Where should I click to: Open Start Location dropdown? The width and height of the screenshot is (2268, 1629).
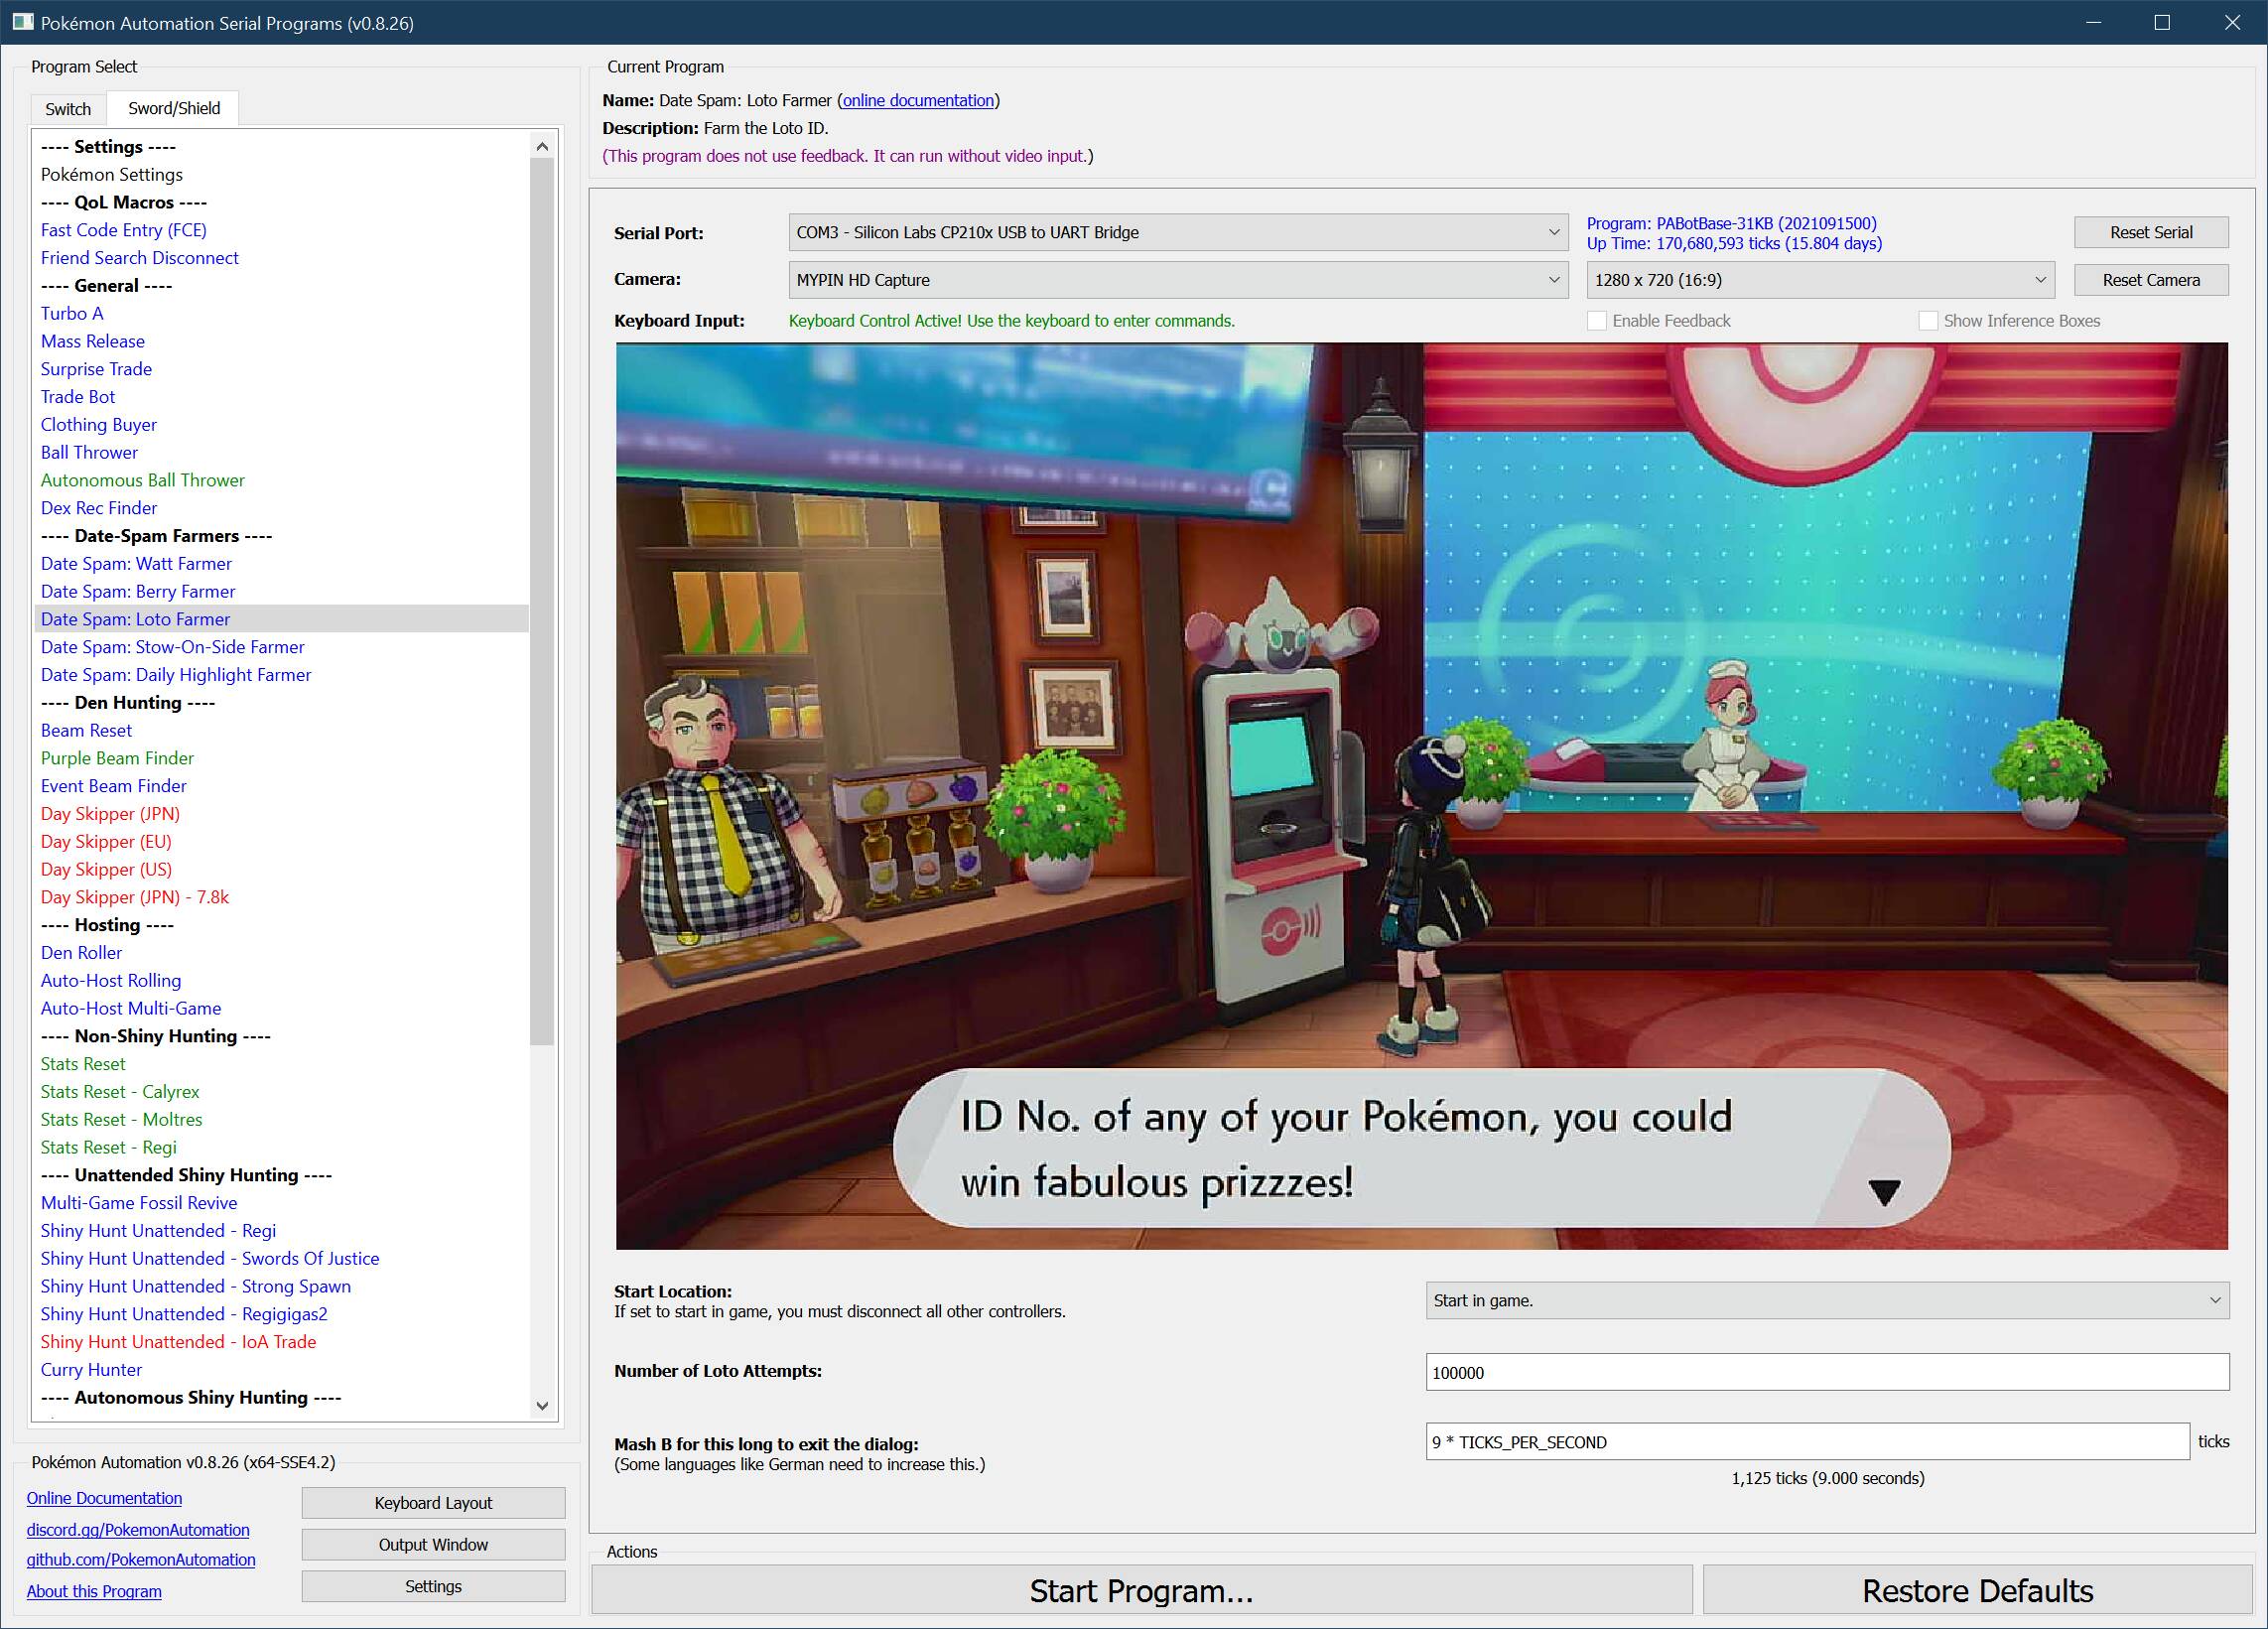click(1826, 1300)
